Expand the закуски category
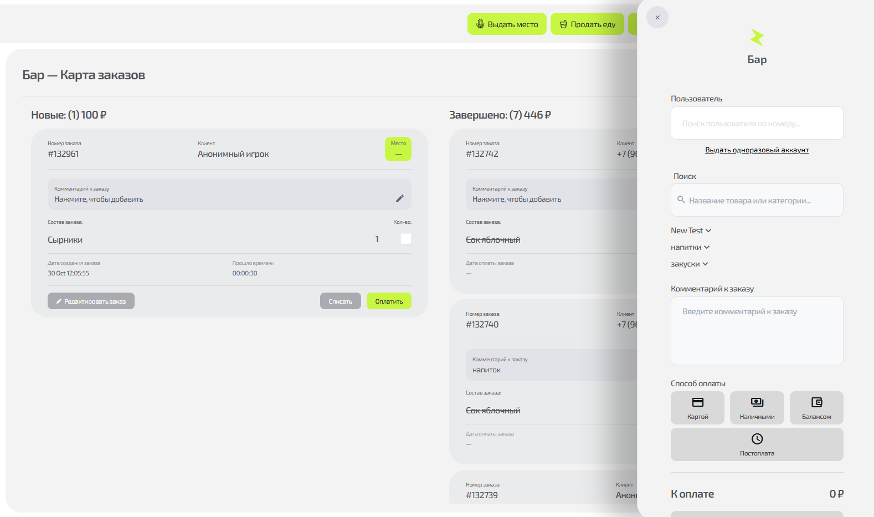Image resolution: width=874 pixels, height=517 pixels. (x=689, y=264)
